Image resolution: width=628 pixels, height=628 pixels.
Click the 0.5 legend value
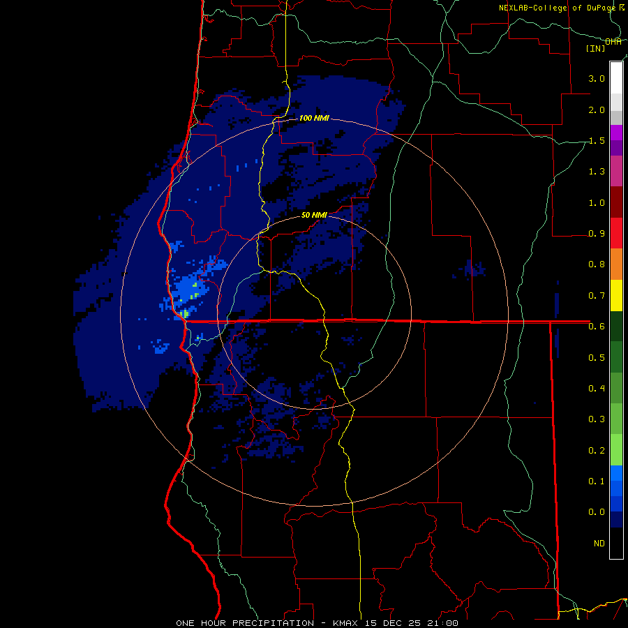(x=597, y=358)
